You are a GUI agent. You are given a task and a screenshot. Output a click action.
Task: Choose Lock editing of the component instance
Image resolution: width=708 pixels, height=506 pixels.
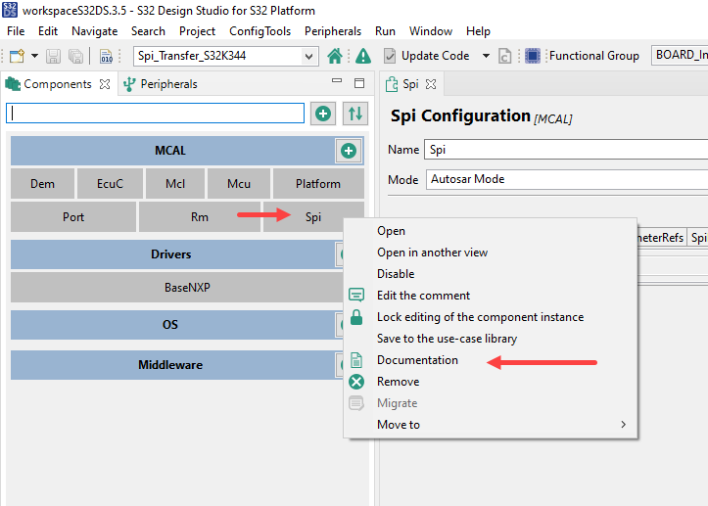coord(480,317)
